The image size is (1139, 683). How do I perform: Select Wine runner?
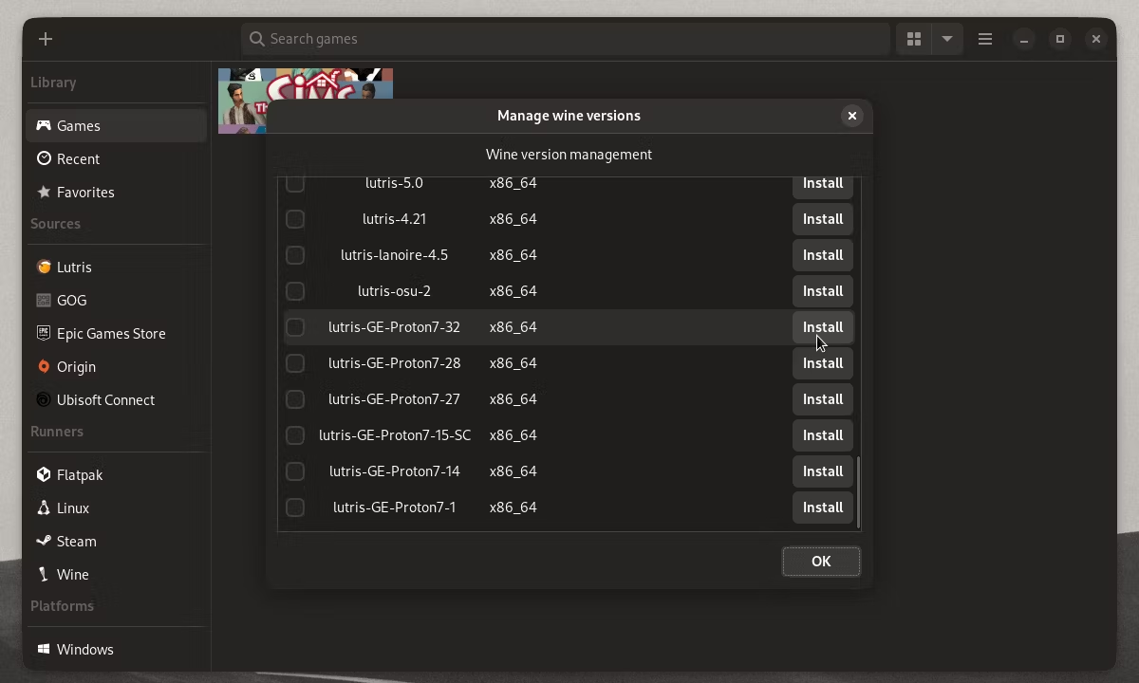pyautogui.click(x=116, y=574)
